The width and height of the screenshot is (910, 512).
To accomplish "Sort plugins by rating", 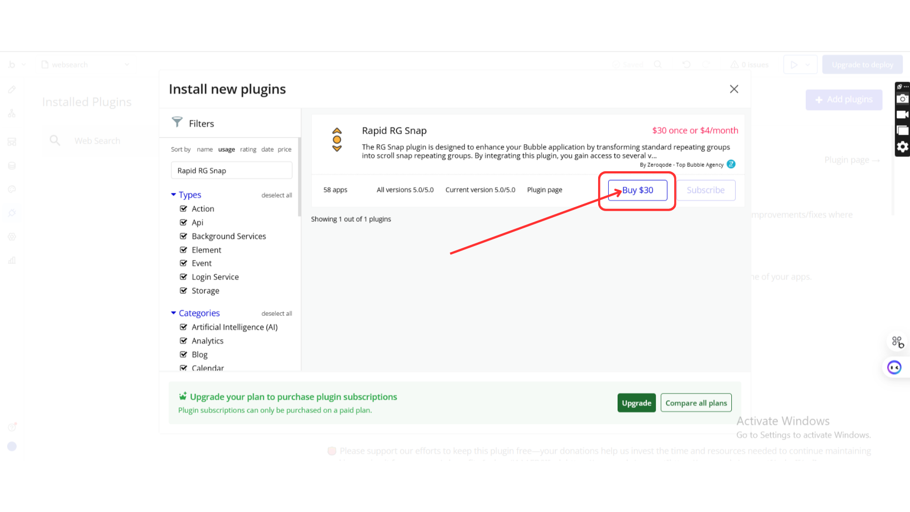I will pos(248,149).
